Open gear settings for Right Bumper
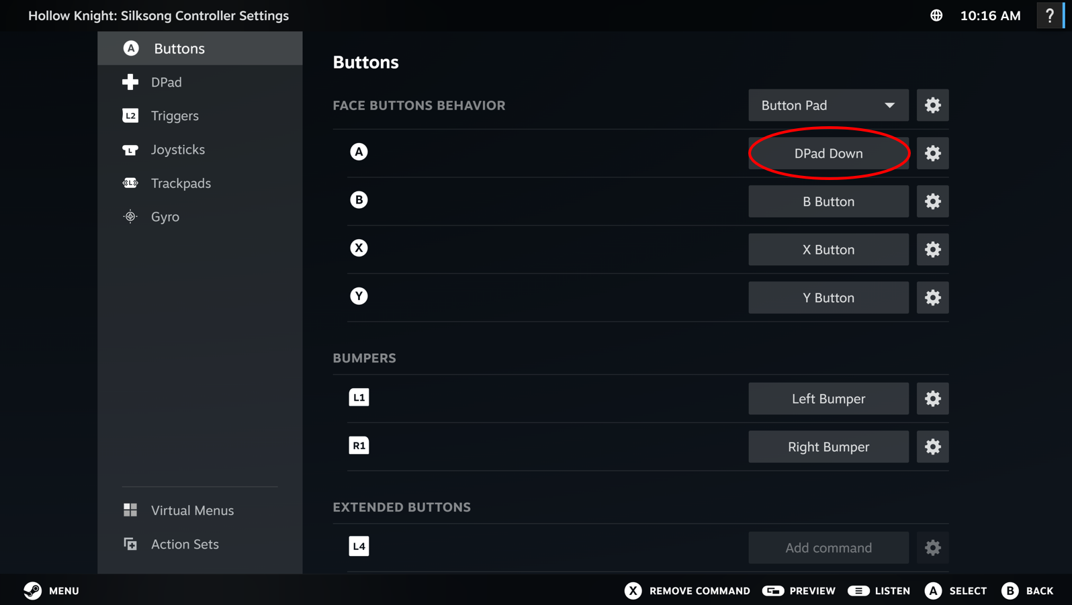The height and width of the screenshot is (605, 1072). [x=932, y=447]
